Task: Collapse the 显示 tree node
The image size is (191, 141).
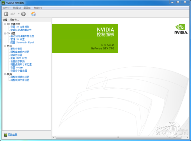Action: click(5, 46)
